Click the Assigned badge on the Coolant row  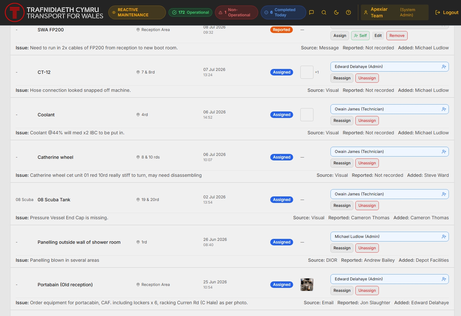282,115
